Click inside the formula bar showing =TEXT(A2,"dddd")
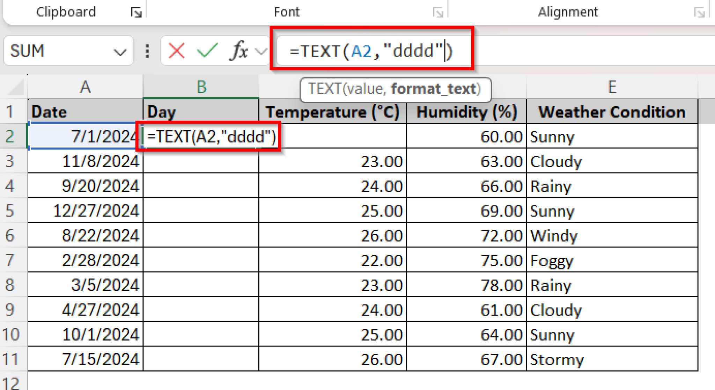Image resolution: width=715 pixels, height=390 pixels. coord(370,50)
